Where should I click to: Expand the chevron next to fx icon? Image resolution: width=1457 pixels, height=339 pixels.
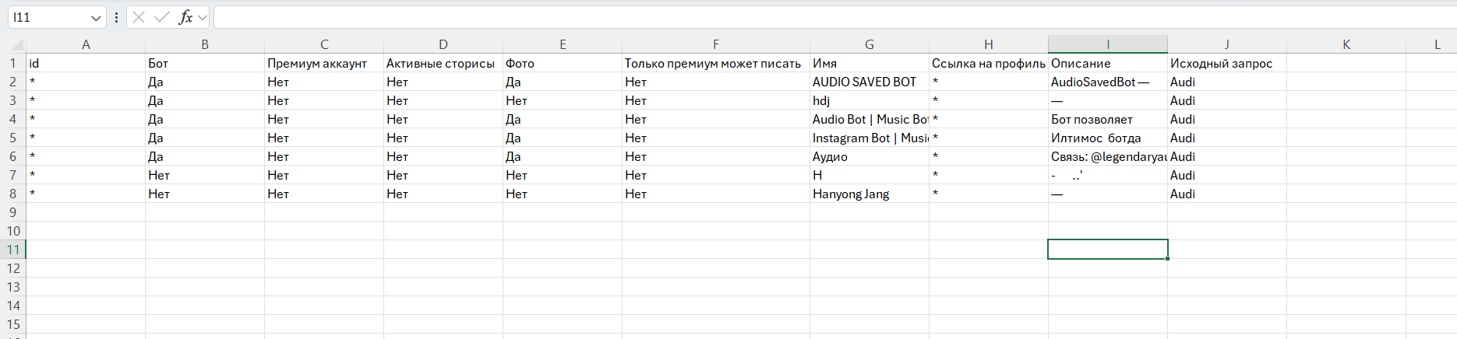(203, 17)
